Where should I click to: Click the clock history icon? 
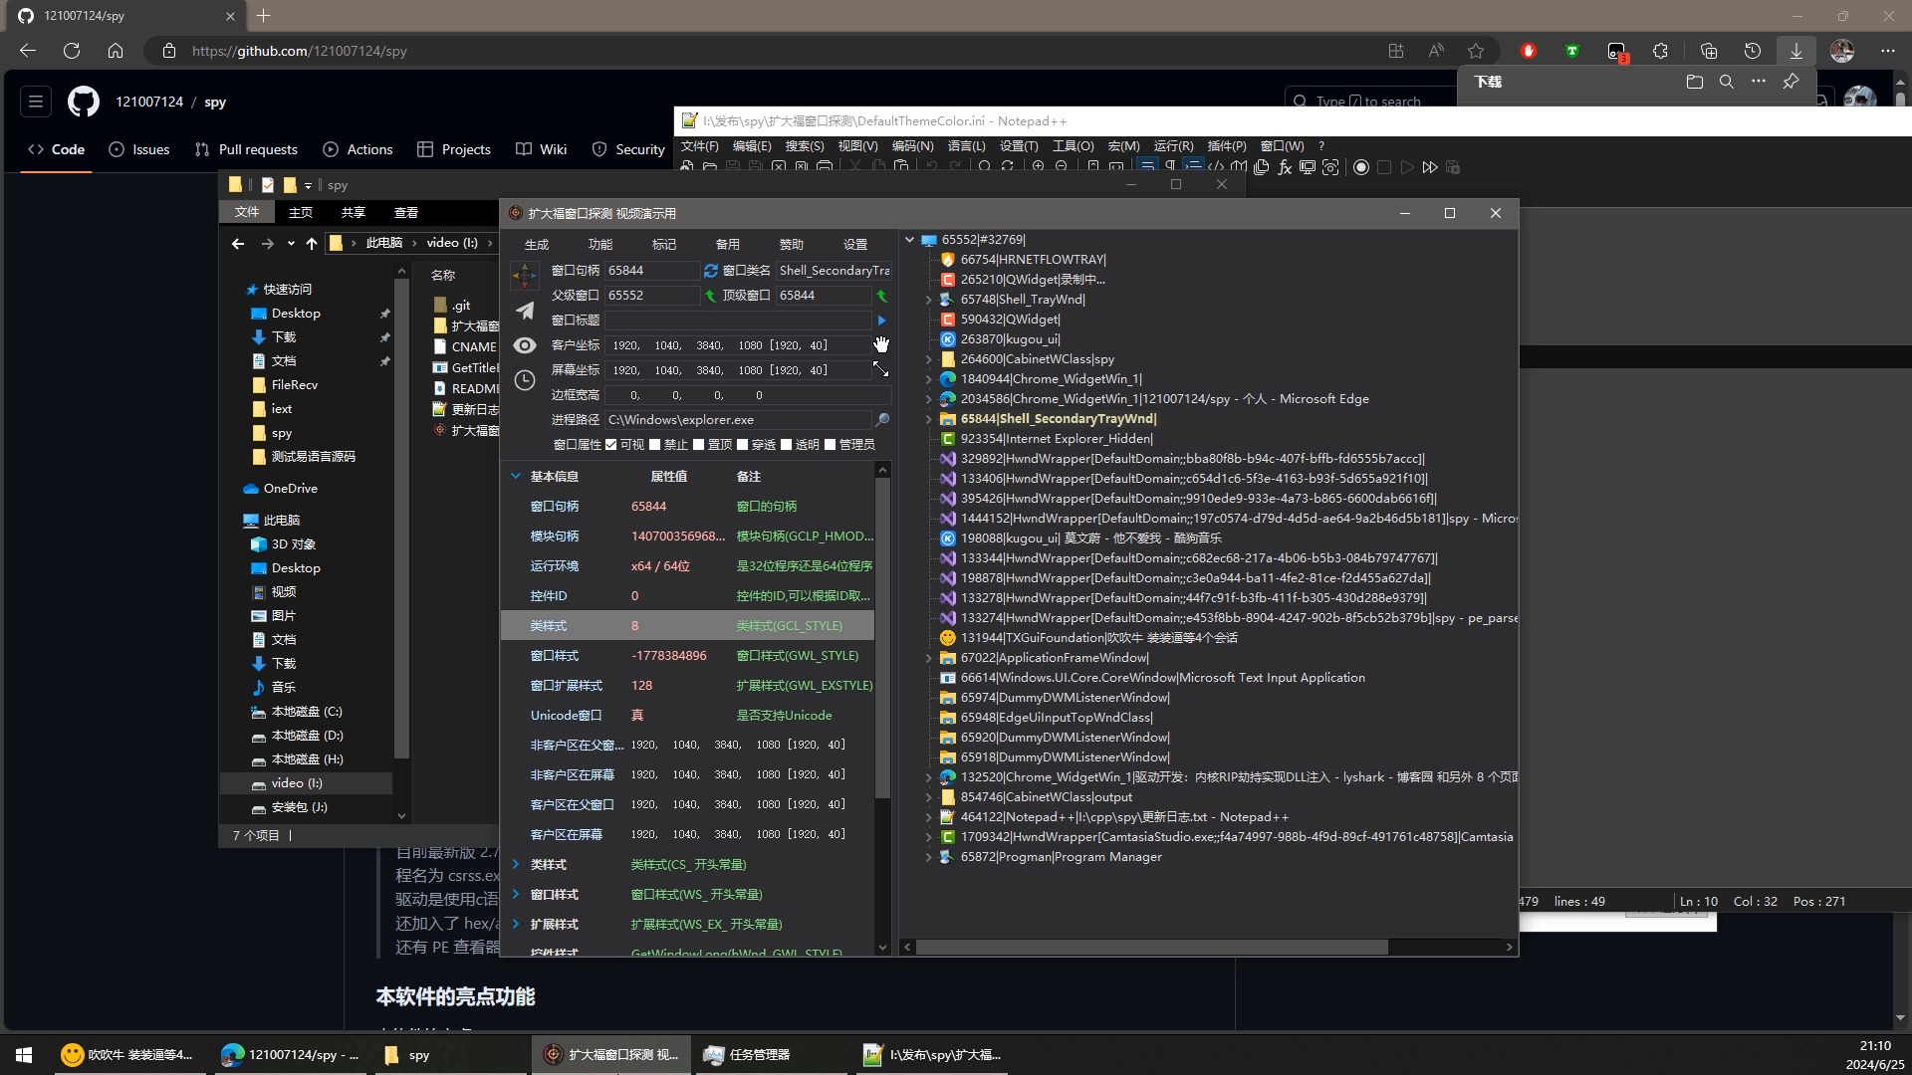pyautogui.click(x=524, y=380)
